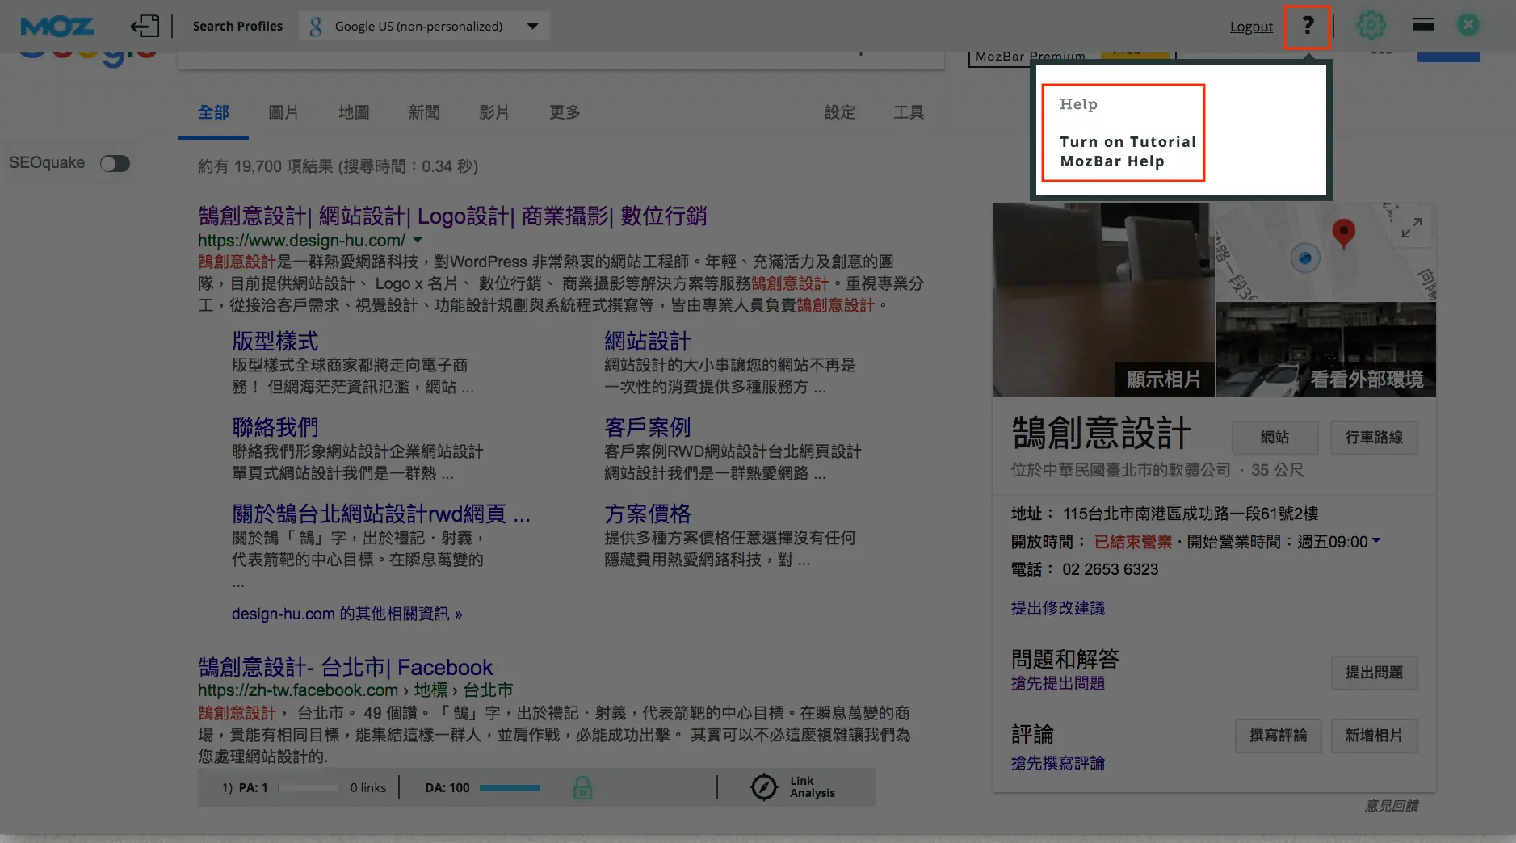Screen dimensions: 1516x843
Task: Click the 撰寫評論 button
Action: [x=1278, y=736]
